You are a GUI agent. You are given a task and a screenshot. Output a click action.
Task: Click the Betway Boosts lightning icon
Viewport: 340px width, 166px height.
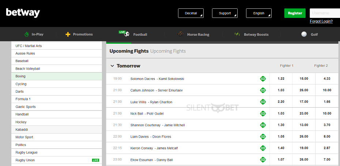(x=237, y=34)
